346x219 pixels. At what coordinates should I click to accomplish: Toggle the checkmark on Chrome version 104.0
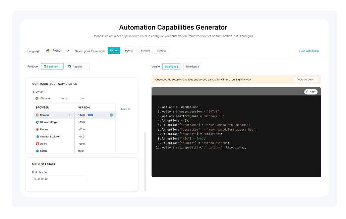point(111,115)
